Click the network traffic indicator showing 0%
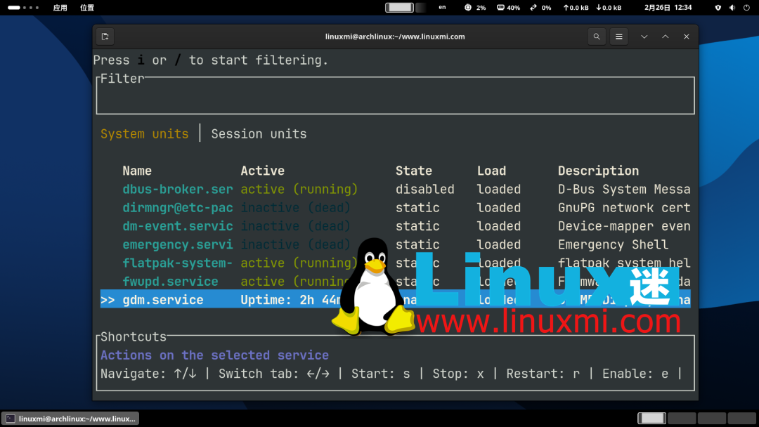Viewport: 759px width, 427px height. 541,7
